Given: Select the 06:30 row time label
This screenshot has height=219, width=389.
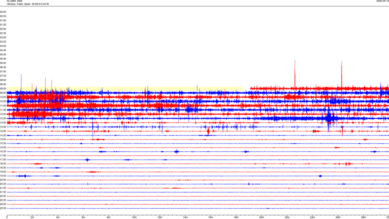Looking at the screenshot, I should point(3,67).
